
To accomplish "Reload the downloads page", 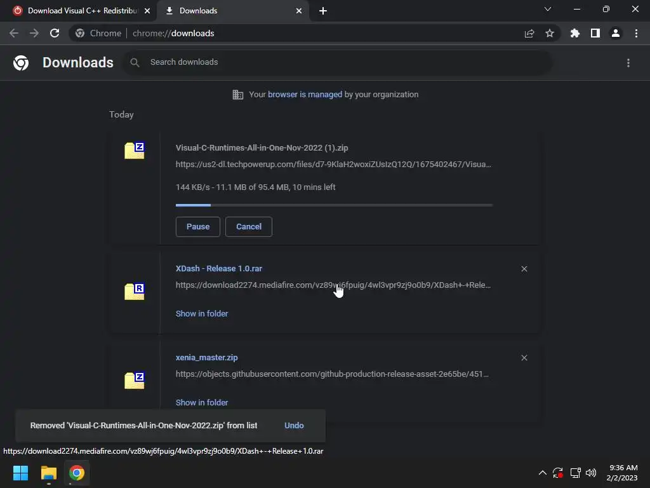I will 55,33.
